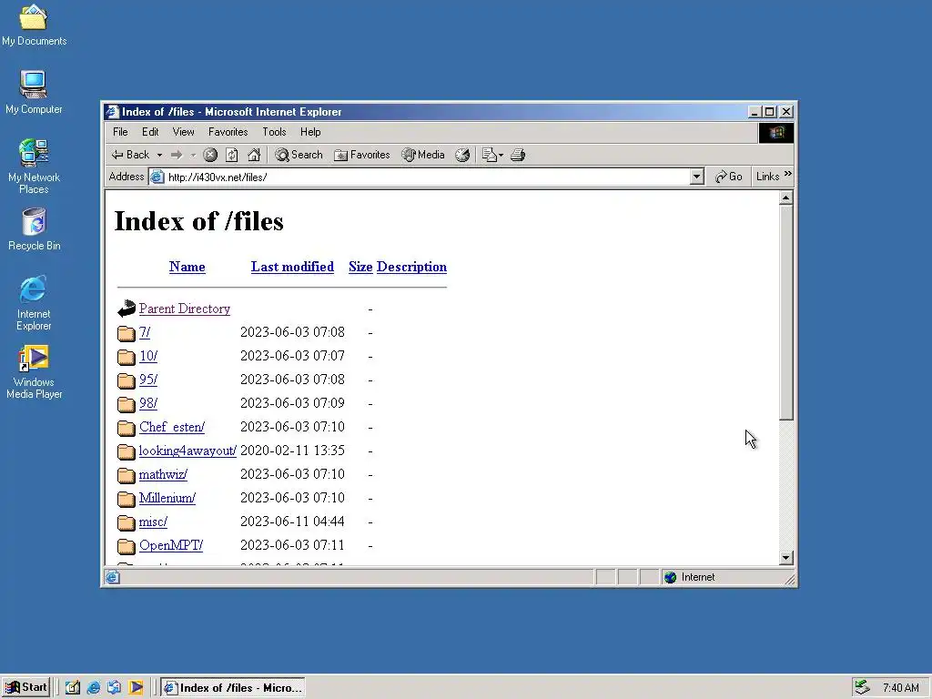Click folder icon beside OpenMPT/

(126, 547)
